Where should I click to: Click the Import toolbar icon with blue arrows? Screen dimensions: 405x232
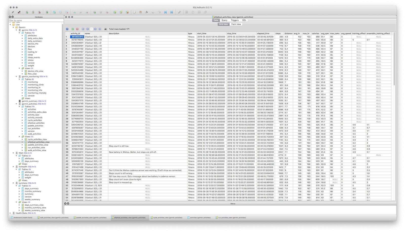click(x=165, y=12)
